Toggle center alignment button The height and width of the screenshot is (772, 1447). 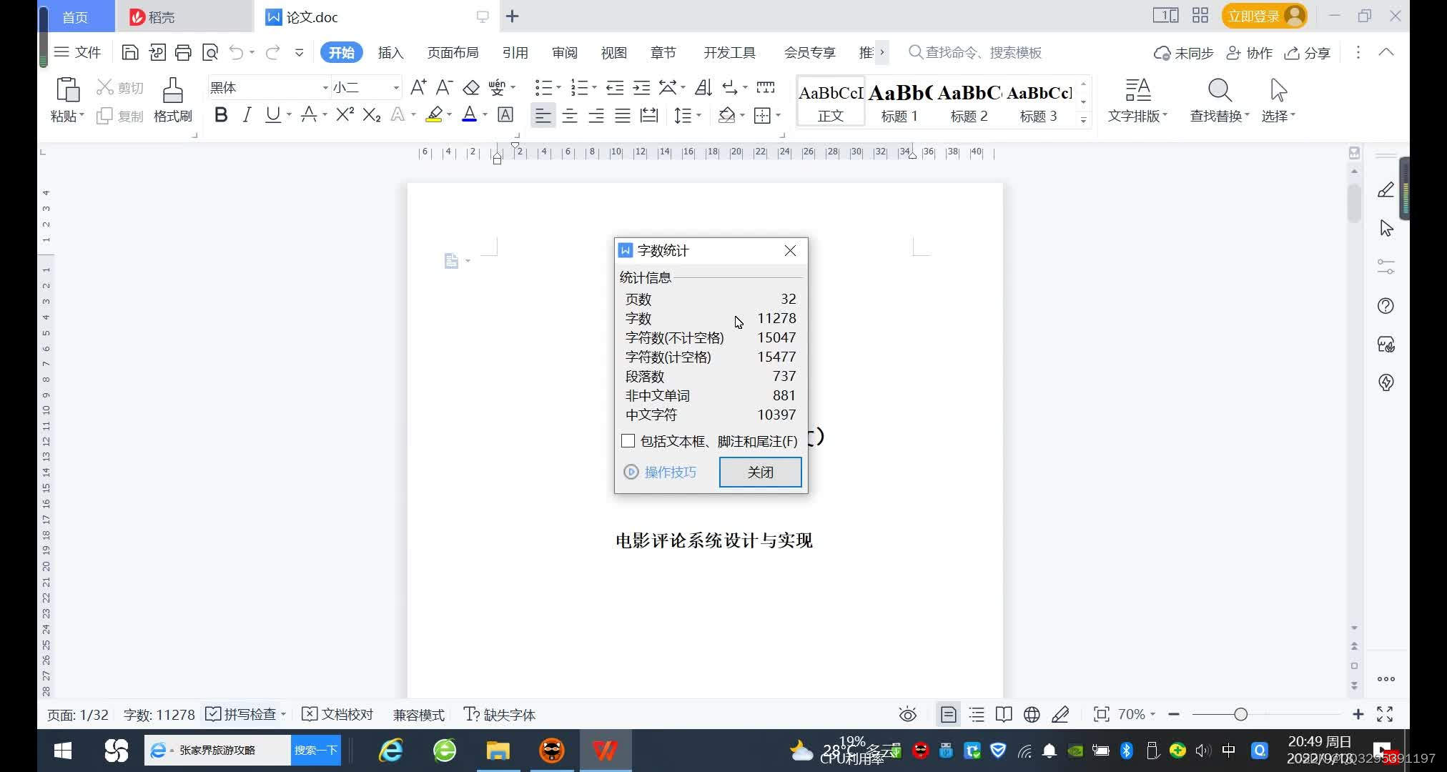(x=570, y=115)
